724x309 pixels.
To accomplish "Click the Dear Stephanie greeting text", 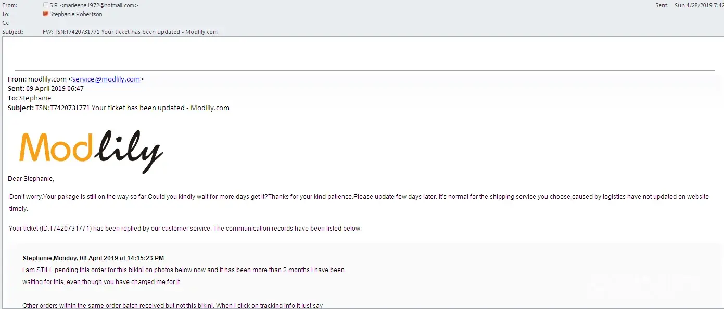I will 31,179.
